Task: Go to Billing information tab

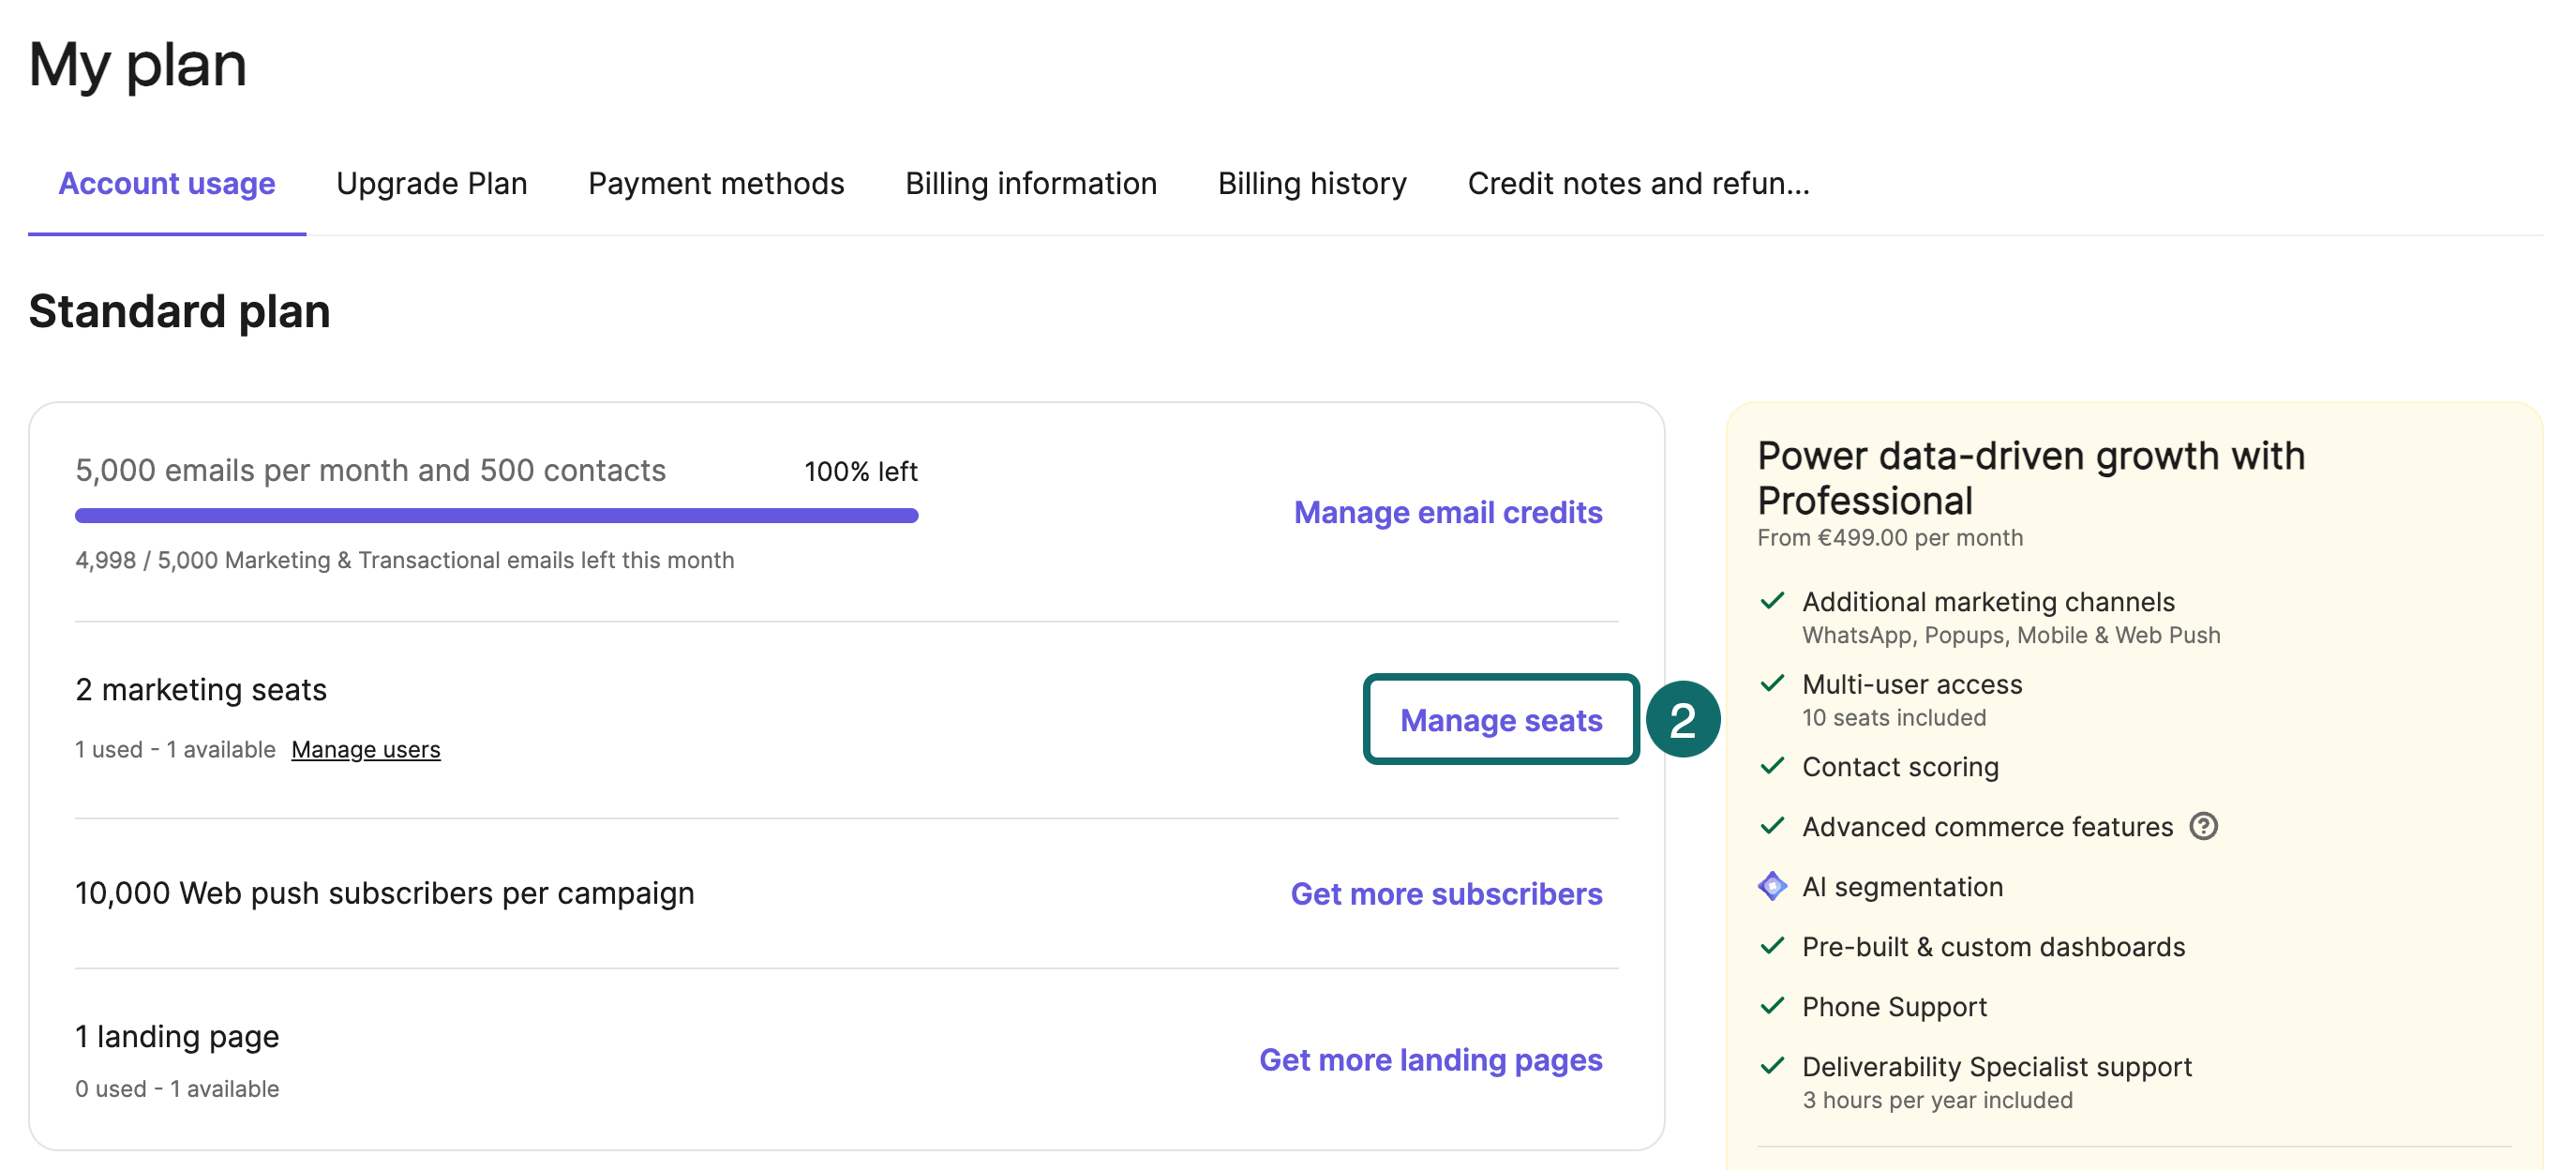Action: tap(1030, 184)
